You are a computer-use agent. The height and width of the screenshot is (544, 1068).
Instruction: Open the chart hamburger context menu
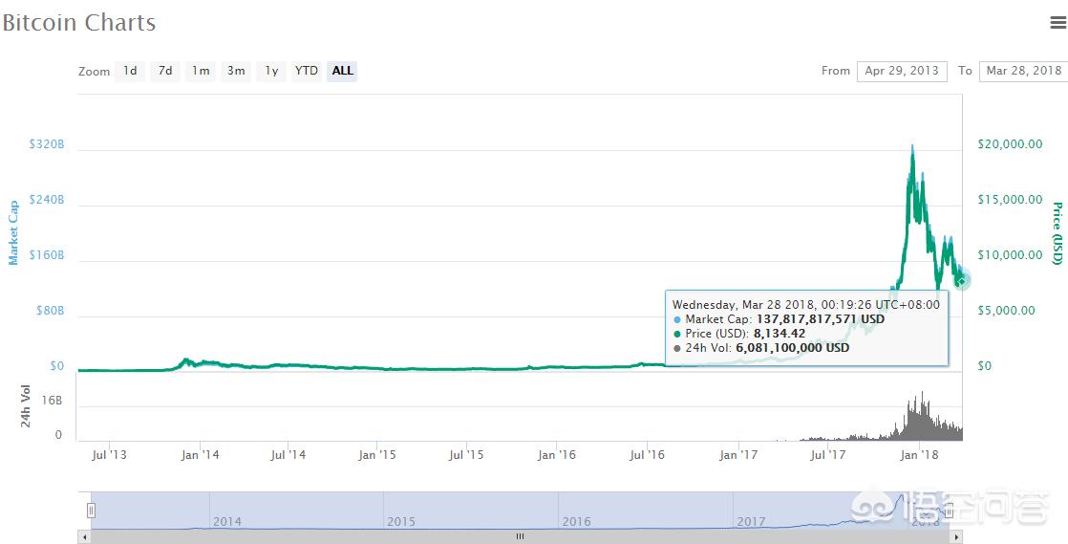click(x=1058, y=23)
